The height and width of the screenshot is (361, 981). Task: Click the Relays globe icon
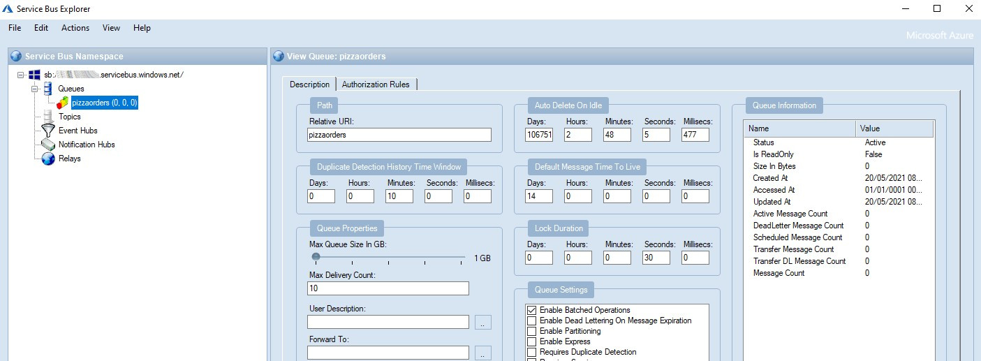click(47, 159)
